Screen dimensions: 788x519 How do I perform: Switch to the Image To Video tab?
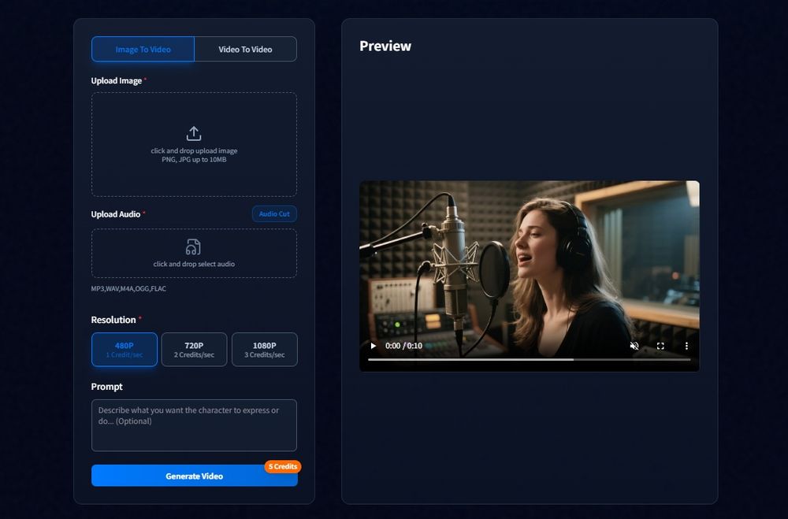143,49
